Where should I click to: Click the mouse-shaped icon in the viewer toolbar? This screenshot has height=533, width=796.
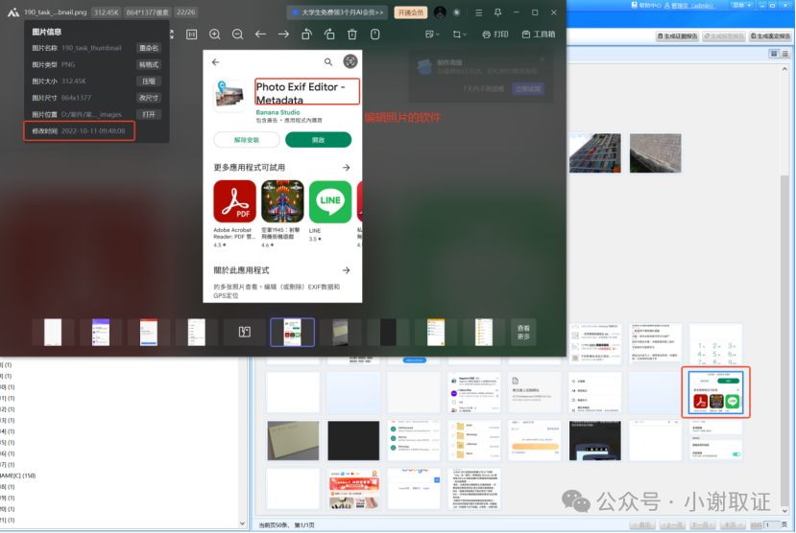pyautogui.click(x=375, y=35)
